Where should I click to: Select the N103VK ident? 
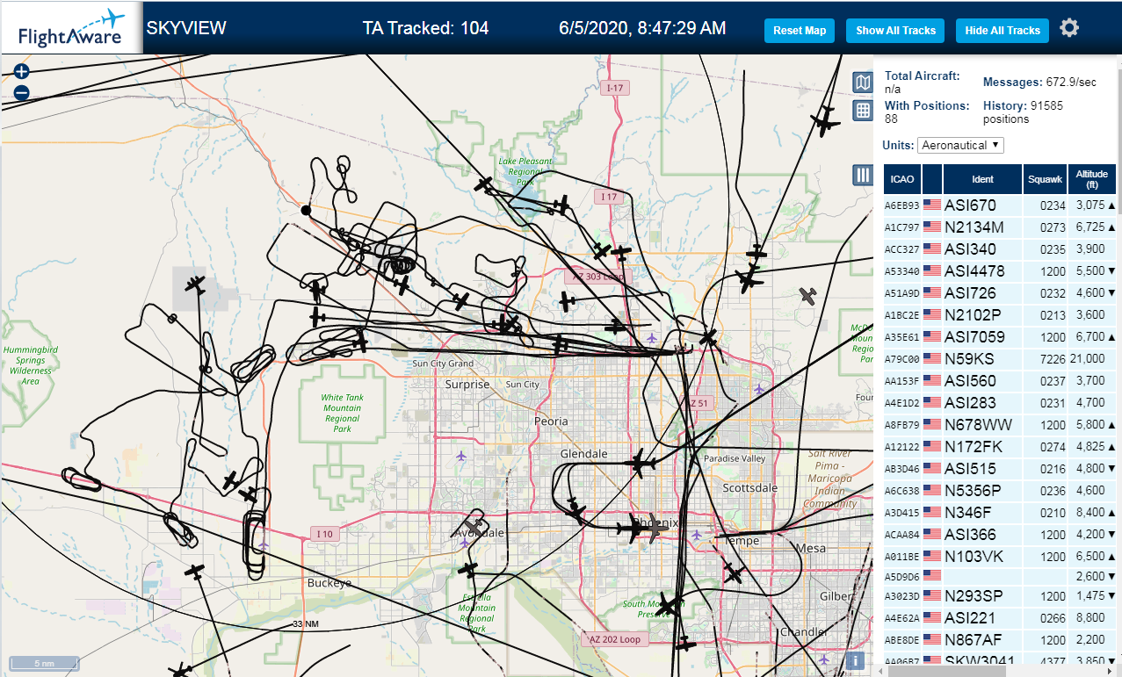[x=973, y=557]
